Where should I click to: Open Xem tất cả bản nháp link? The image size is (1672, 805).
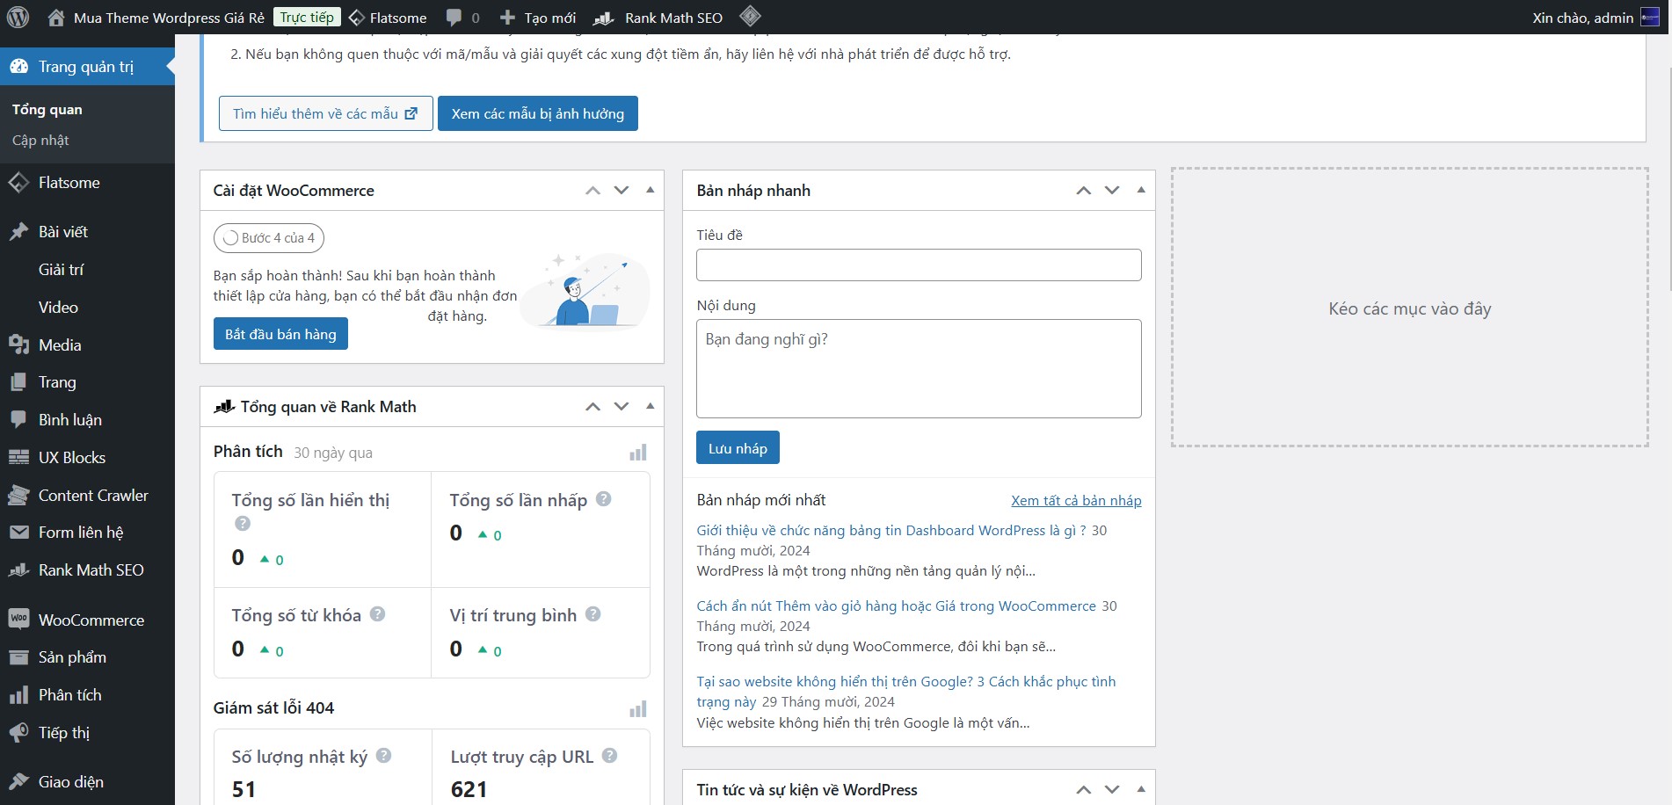[1076, 500]
